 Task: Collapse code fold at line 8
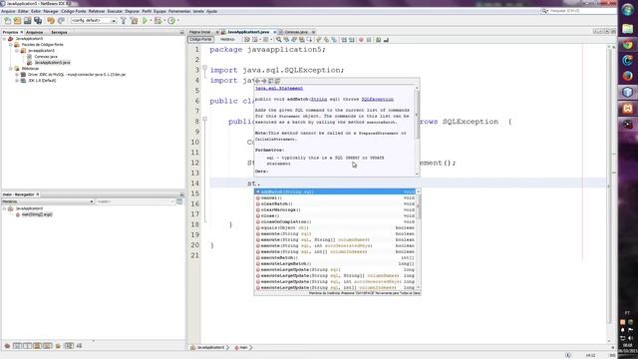(204, 119)
